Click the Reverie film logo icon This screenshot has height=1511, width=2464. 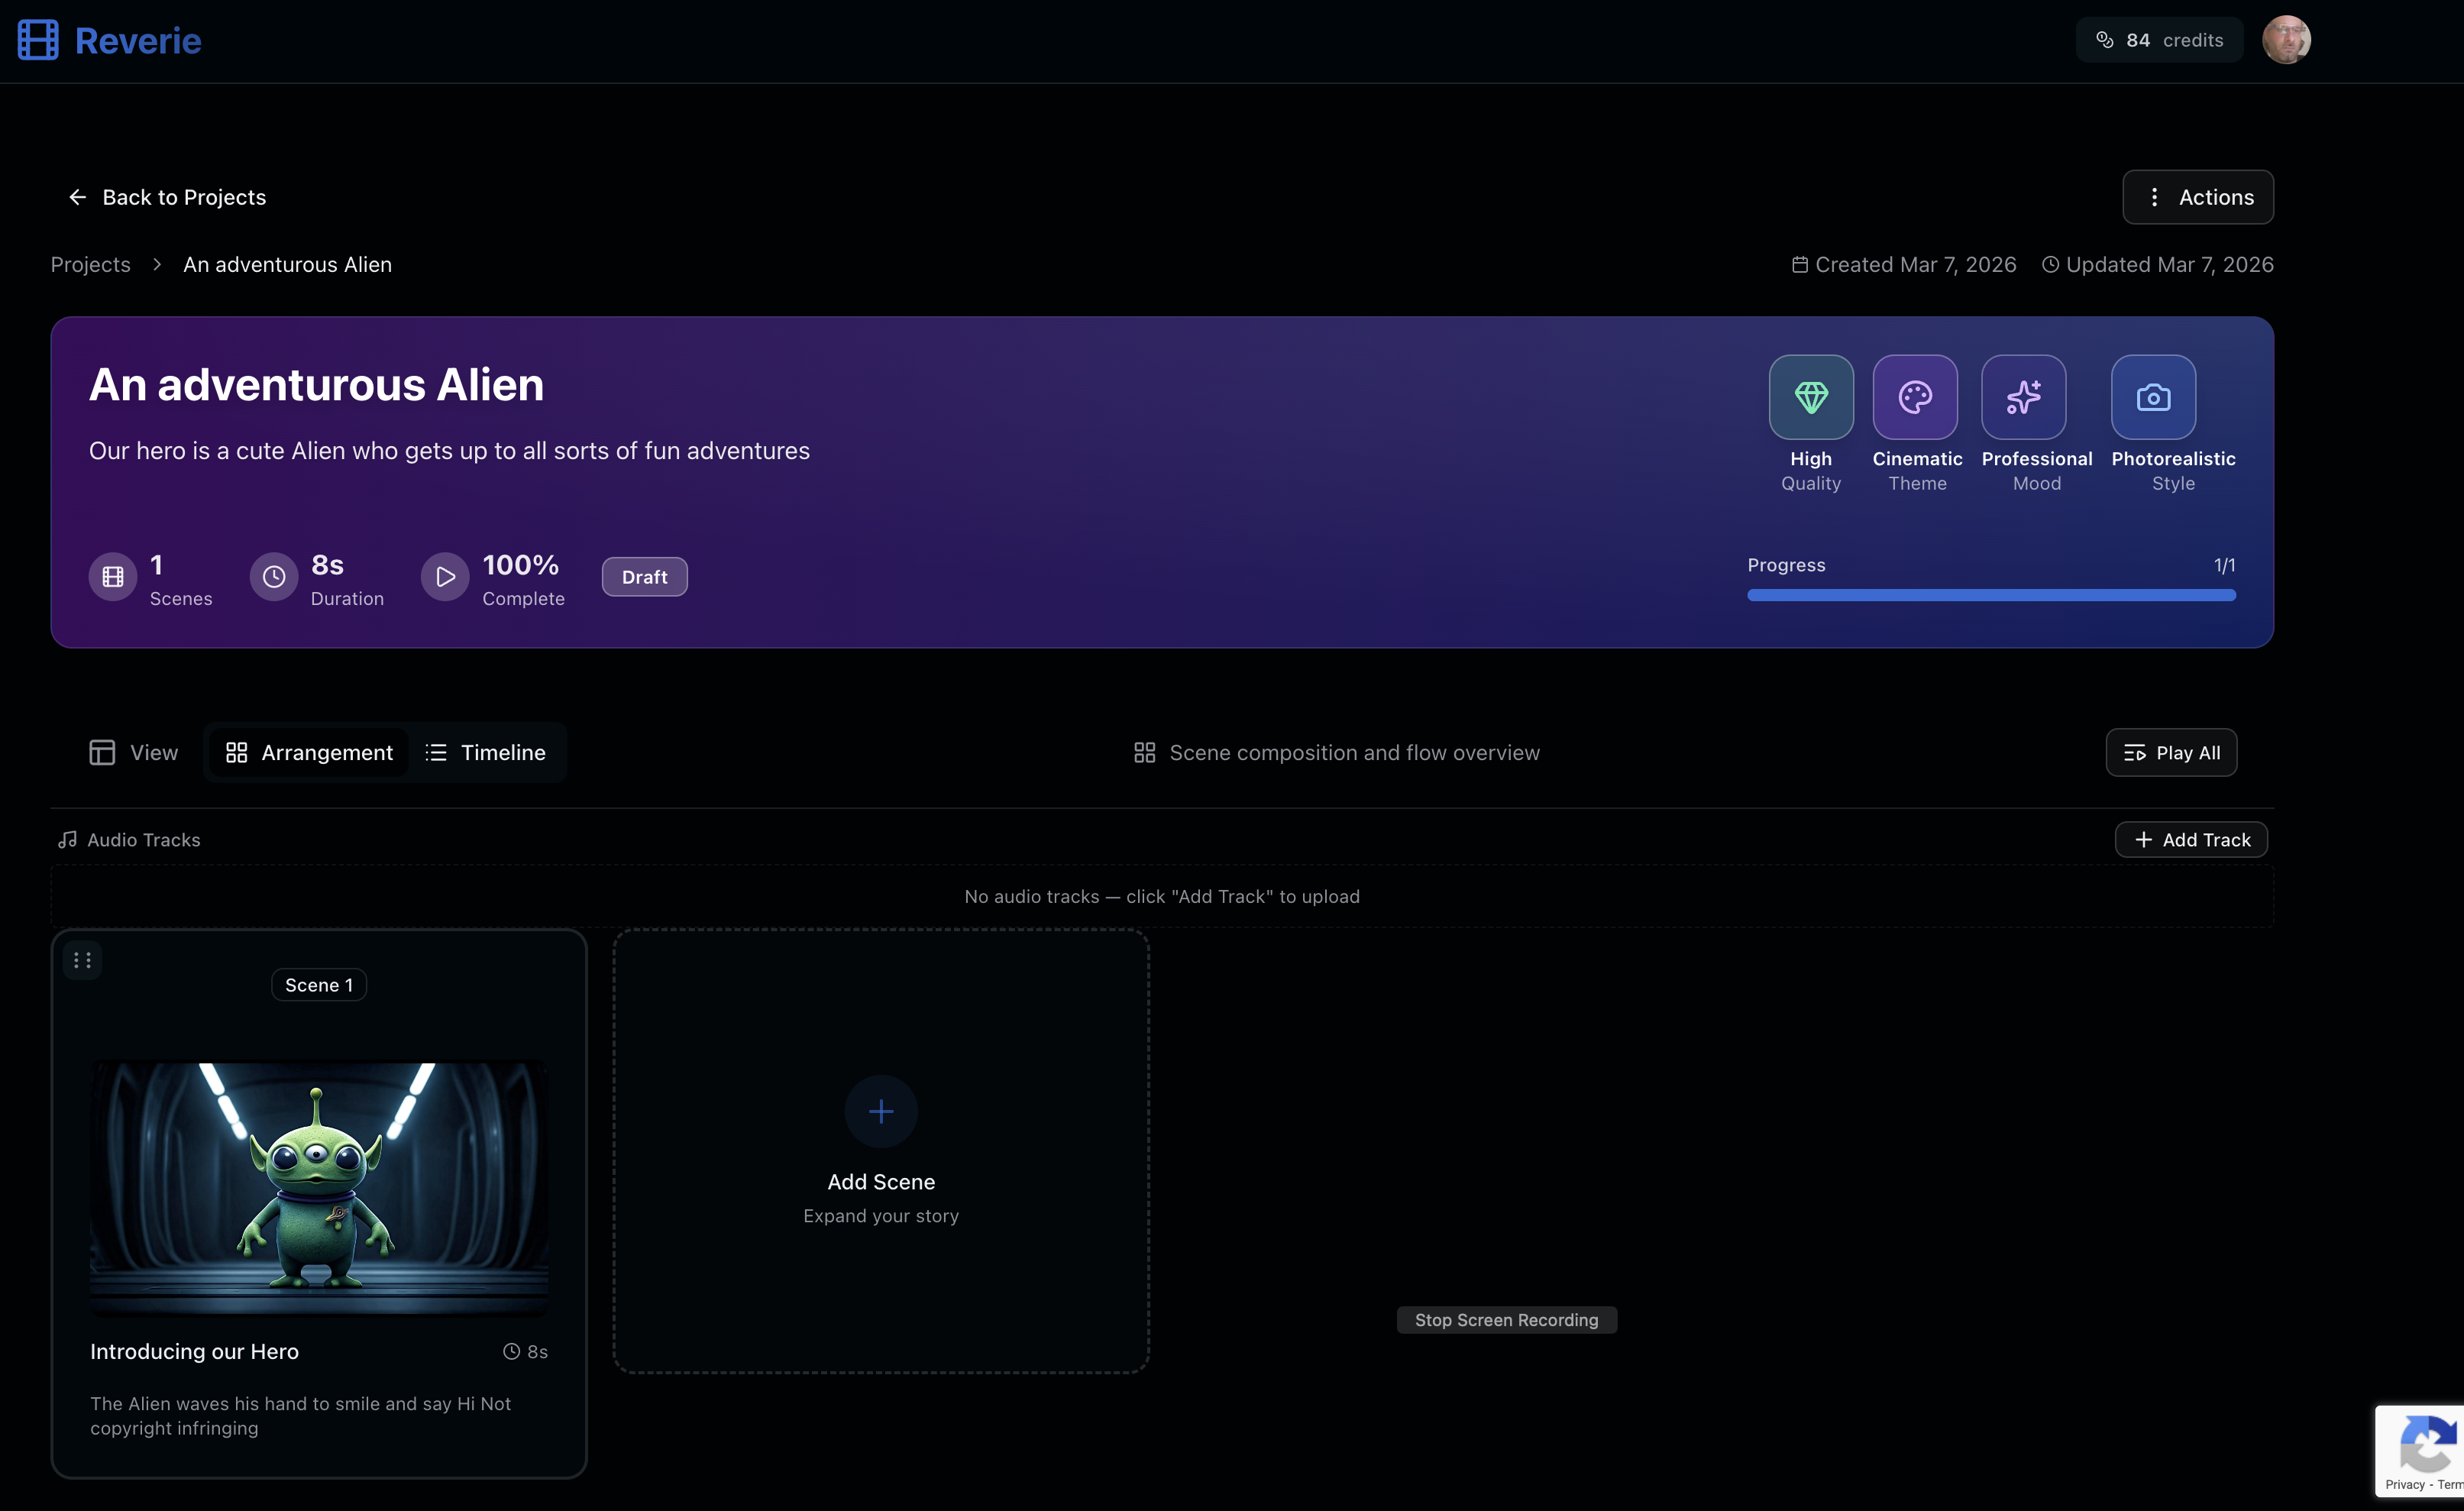[38, 40]
